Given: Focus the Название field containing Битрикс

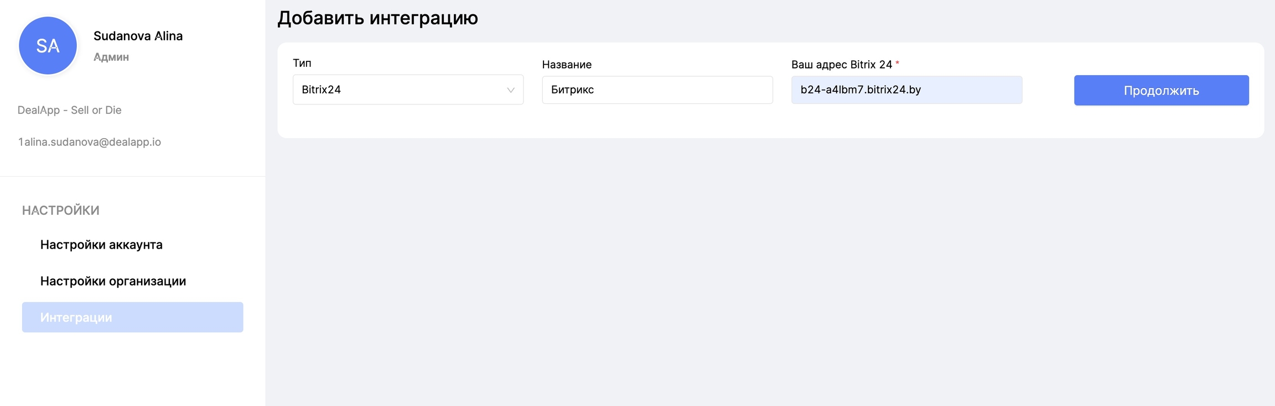Looking at the screenshot, I should click(657, 90).
